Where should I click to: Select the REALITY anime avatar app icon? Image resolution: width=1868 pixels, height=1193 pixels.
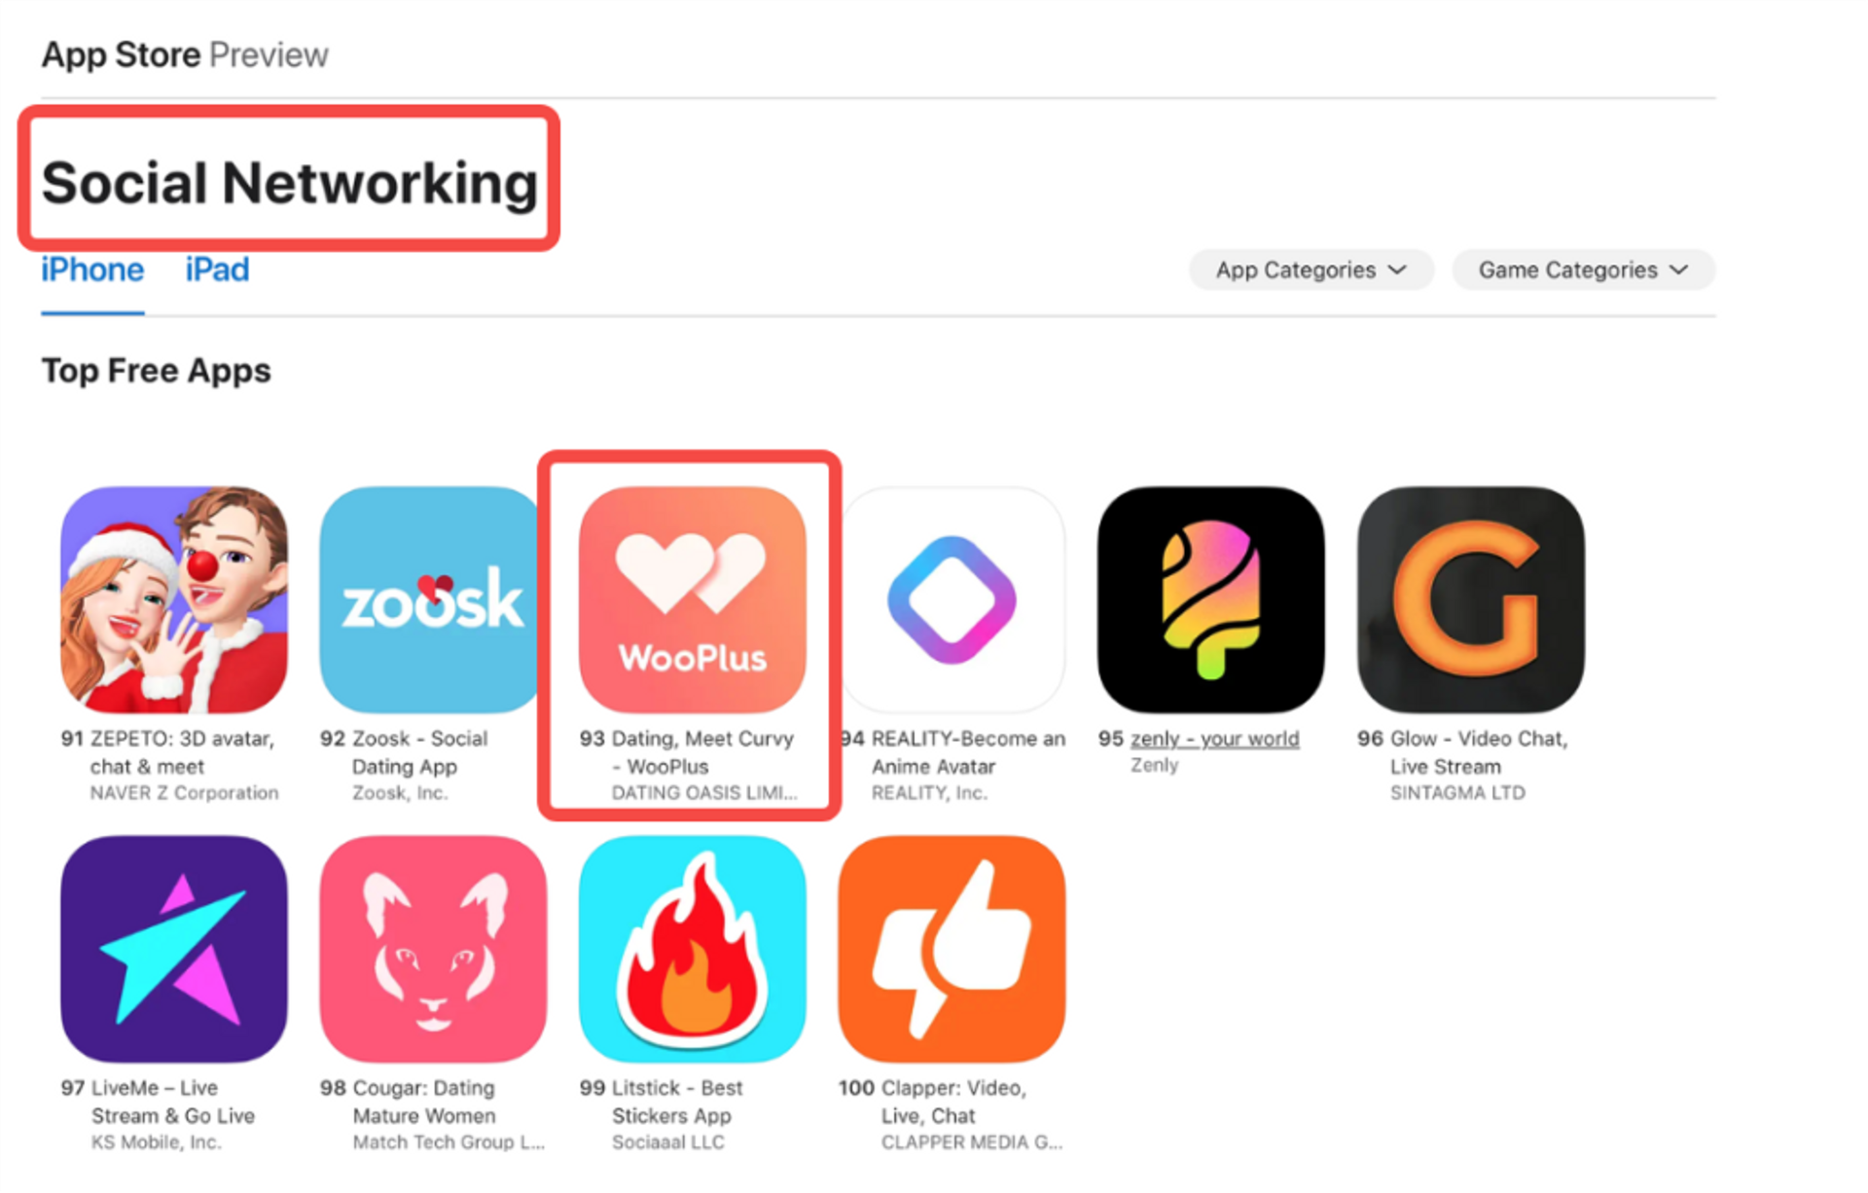point(952,600)
